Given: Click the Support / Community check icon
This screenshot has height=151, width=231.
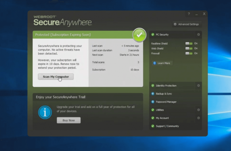Looking at the screenshot, I should click(x=153, y=126).
